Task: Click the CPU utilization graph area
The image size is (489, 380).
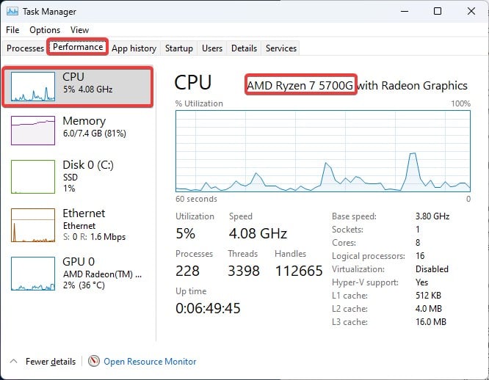Action: click(322, 150)
